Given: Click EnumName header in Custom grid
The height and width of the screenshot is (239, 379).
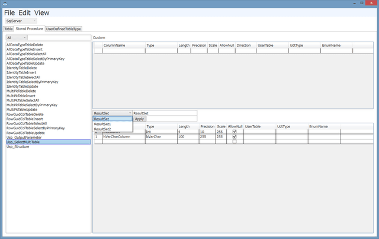Looking at the screenshot, I should [337, 45].
